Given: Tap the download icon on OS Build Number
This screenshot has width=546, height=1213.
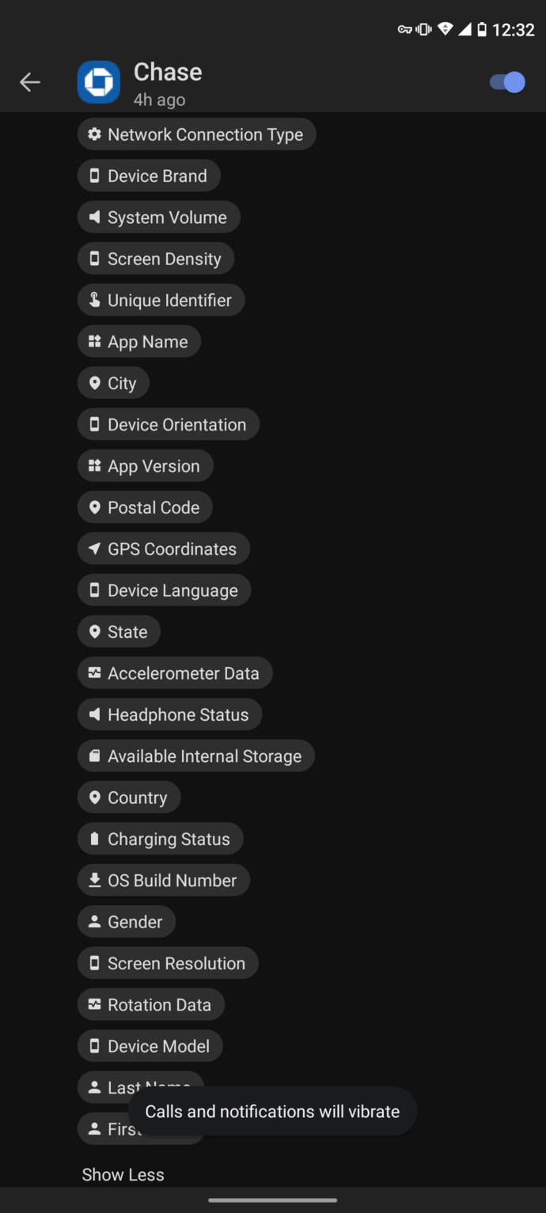Looking at the screenshot, I should tap(94, 881).
